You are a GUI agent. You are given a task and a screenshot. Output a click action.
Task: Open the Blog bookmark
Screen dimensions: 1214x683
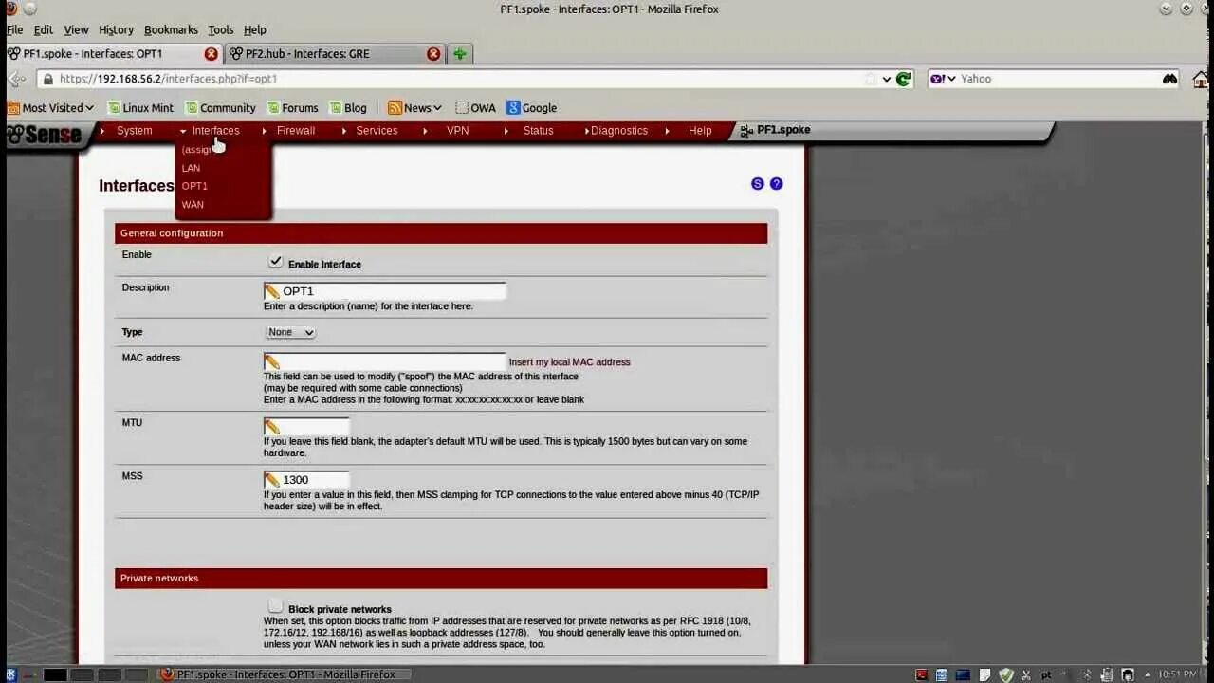pyautogui.click(x=348, y=108)
